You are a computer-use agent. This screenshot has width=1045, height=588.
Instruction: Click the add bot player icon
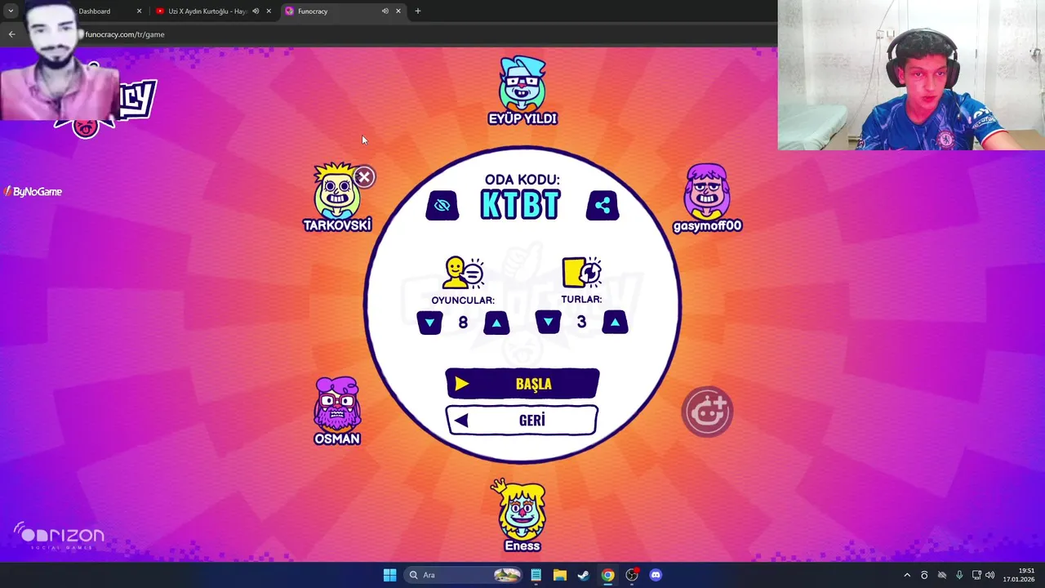pos(707,412)
